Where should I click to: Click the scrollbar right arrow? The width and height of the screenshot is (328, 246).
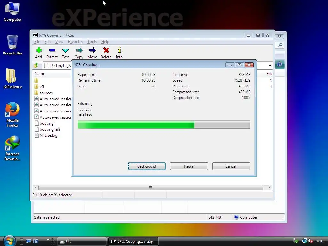pos(269,187)
